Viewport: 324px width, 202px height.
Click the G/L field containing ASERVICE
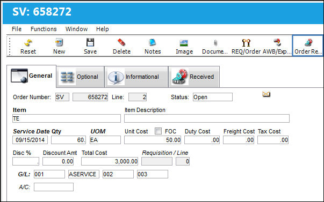coord(84,174)
